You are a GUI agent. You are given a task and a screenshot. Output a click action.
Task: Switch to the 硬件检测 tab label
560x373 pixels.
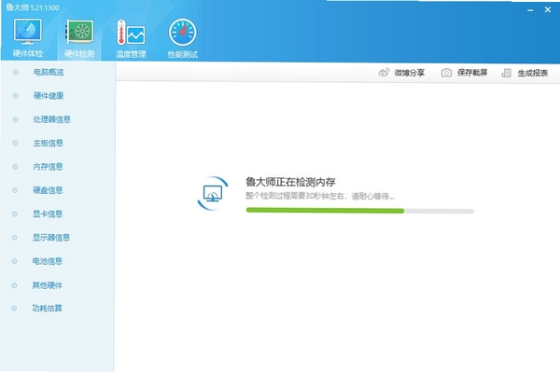[x=79, y=54]
